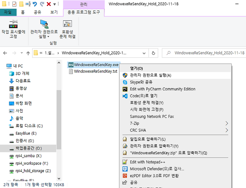Choose 공유 entry in context menu
Screen dimensions: 246x188
click(175, 182)
